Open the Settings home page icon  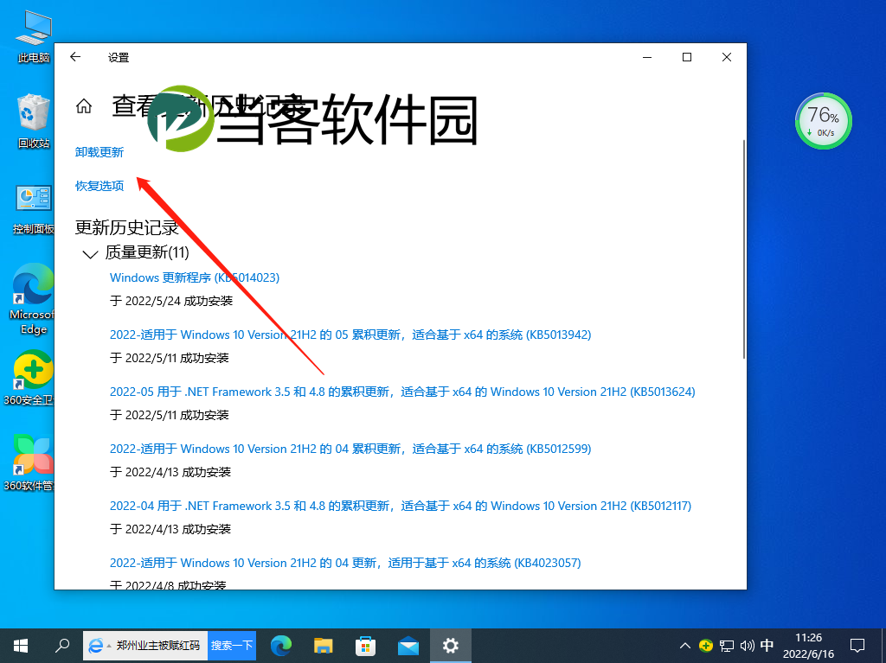point(83,105)
